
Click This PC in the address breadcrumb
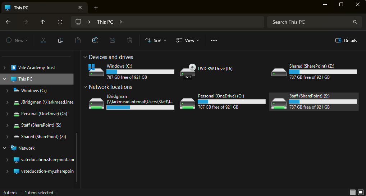click(x=105, y=22)
